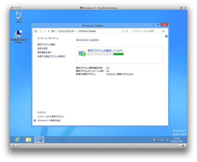Refresh the Windows Update page
The image size is (197, 162).
(127, 31)
